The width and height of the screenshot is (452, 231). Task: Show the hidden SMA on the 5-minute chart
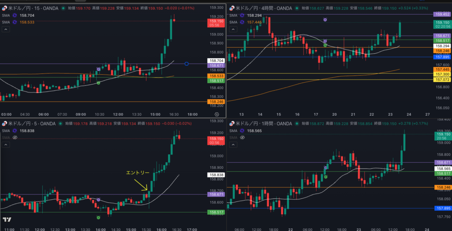click(15, 137)
